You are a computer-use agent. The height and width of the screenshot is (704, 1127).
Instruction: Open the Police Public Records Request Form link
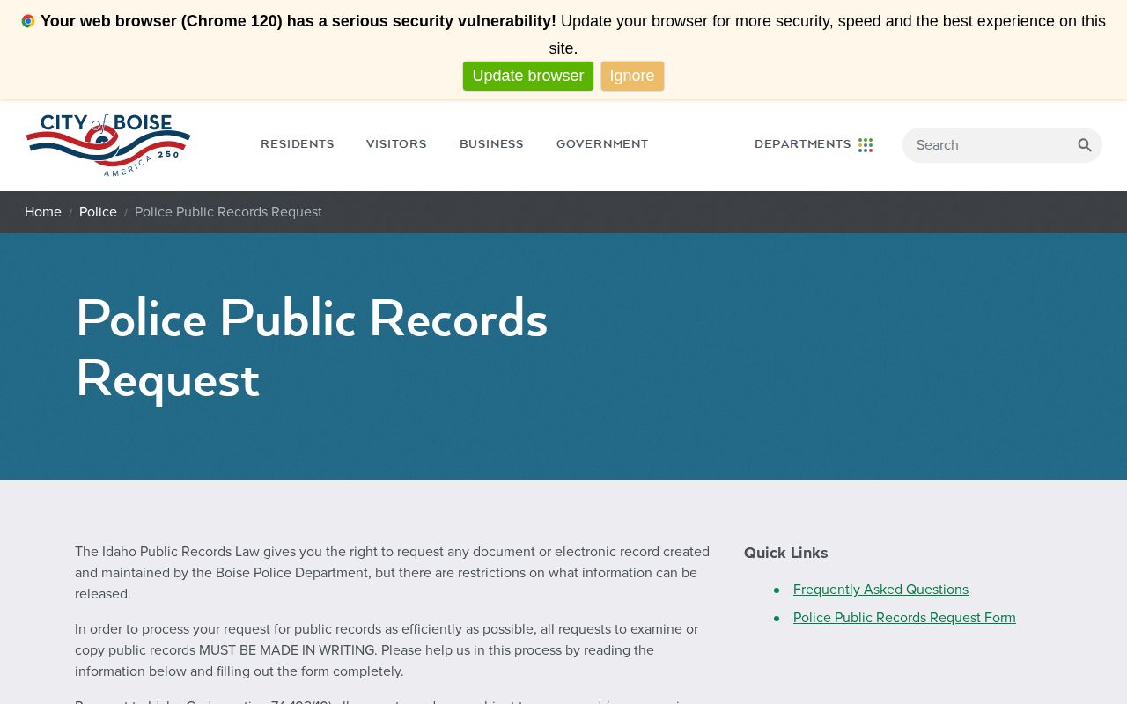(x=904, y=618)
